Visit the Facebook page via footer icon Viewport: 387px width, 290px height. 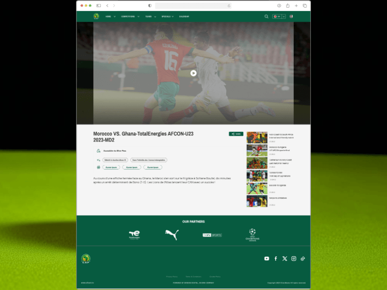point(276,258)
